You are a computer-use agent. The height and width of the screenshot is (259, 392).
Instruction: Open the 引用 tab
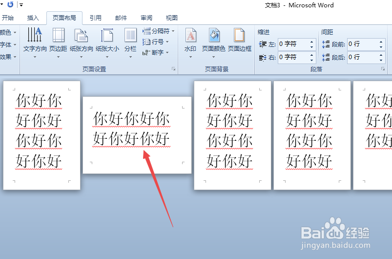click(x=96, y=18)
